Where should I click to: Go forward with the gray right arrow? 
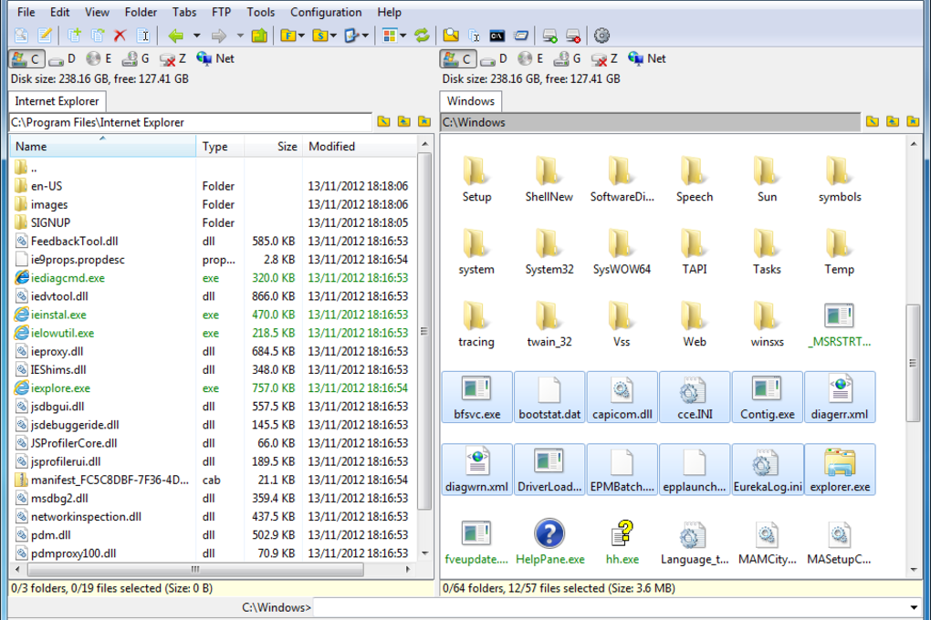point(219,36)
